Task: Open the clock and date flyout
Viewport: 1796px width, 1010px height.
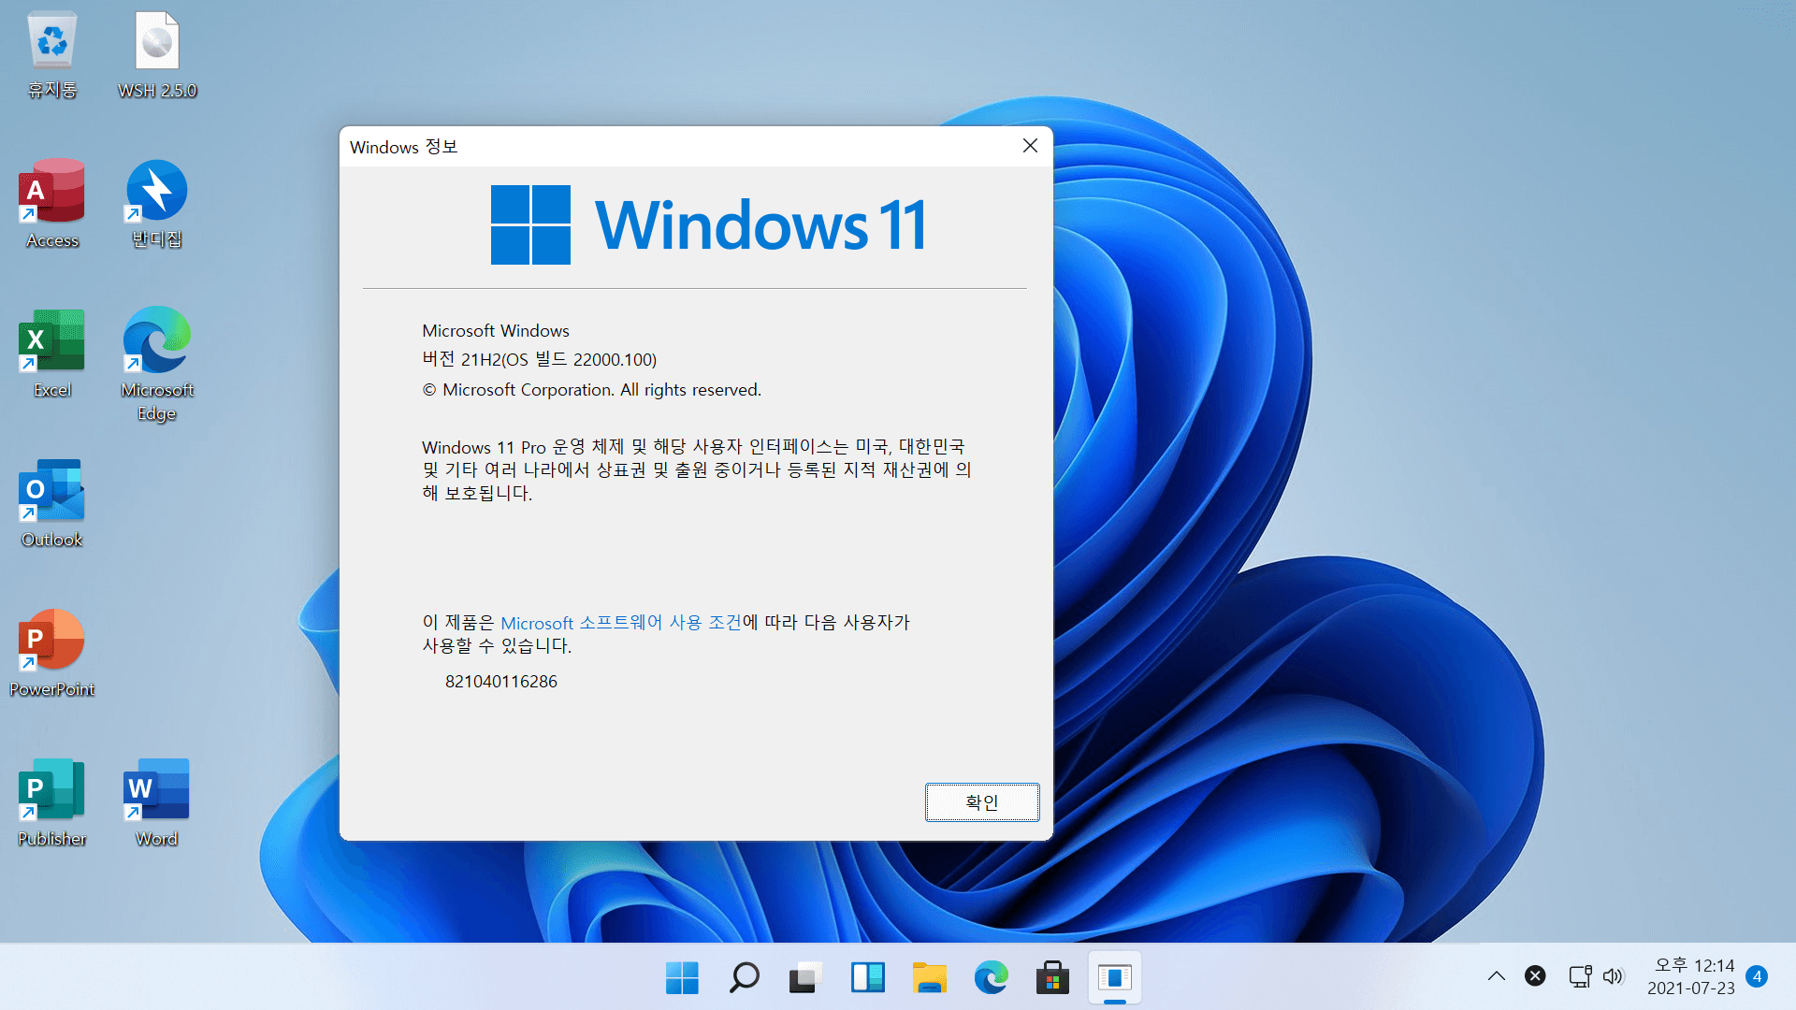Action: coord(1690,976)
